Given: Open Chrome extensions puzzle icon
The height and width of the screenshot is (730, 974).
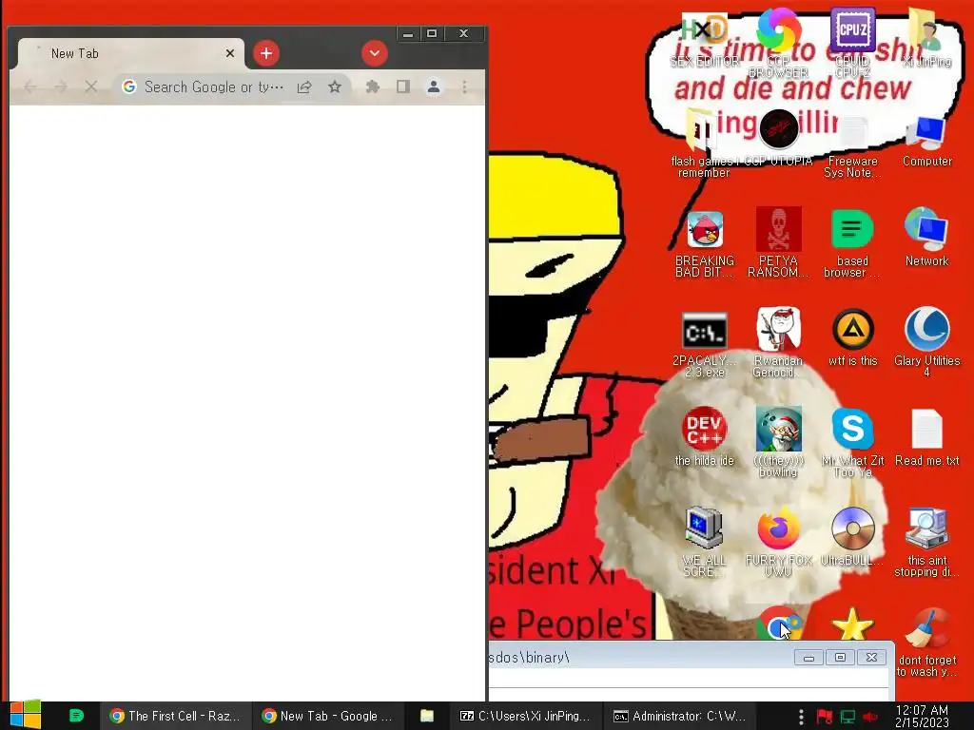Looking at the screenshot, I should pos(372,86).
